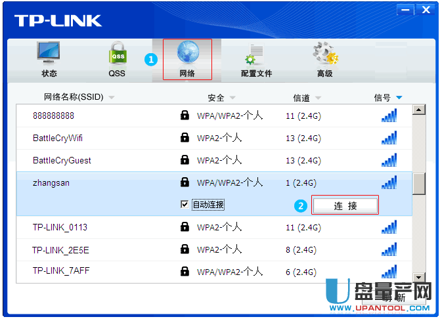Click lock icon of TP-LINK_0113 row
The image size is (440, 319).
185,226
